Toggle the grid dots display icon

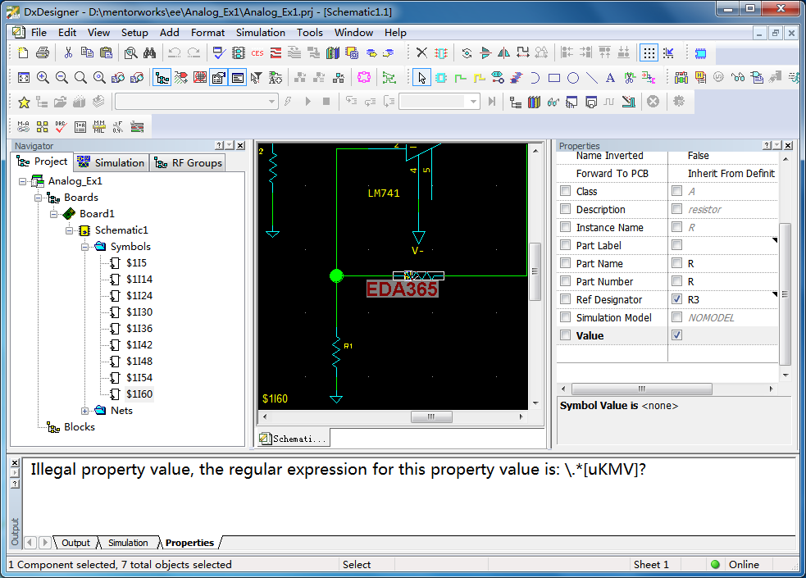pos(649,53)
